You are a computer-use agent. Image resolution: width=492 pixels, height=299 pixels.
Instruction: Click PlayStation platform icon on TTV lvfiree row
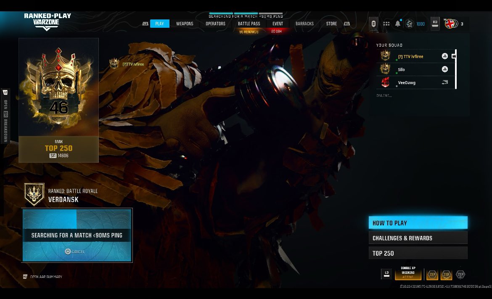tap(444, 56)
